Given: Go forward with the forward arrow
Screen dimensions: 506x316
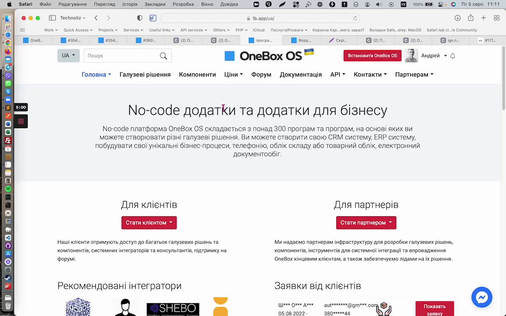Looking at the screenshot, I should 108,18.
